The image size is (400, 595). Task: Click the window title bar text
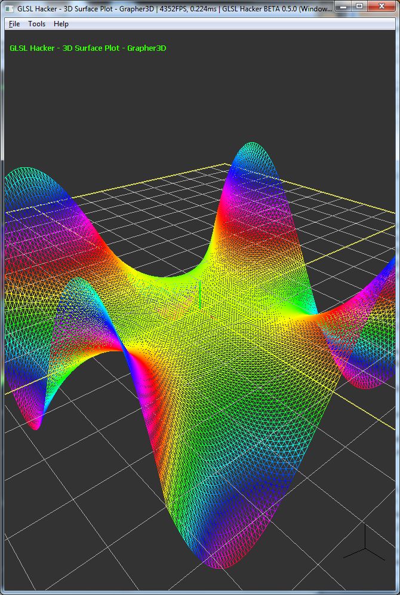174,9
